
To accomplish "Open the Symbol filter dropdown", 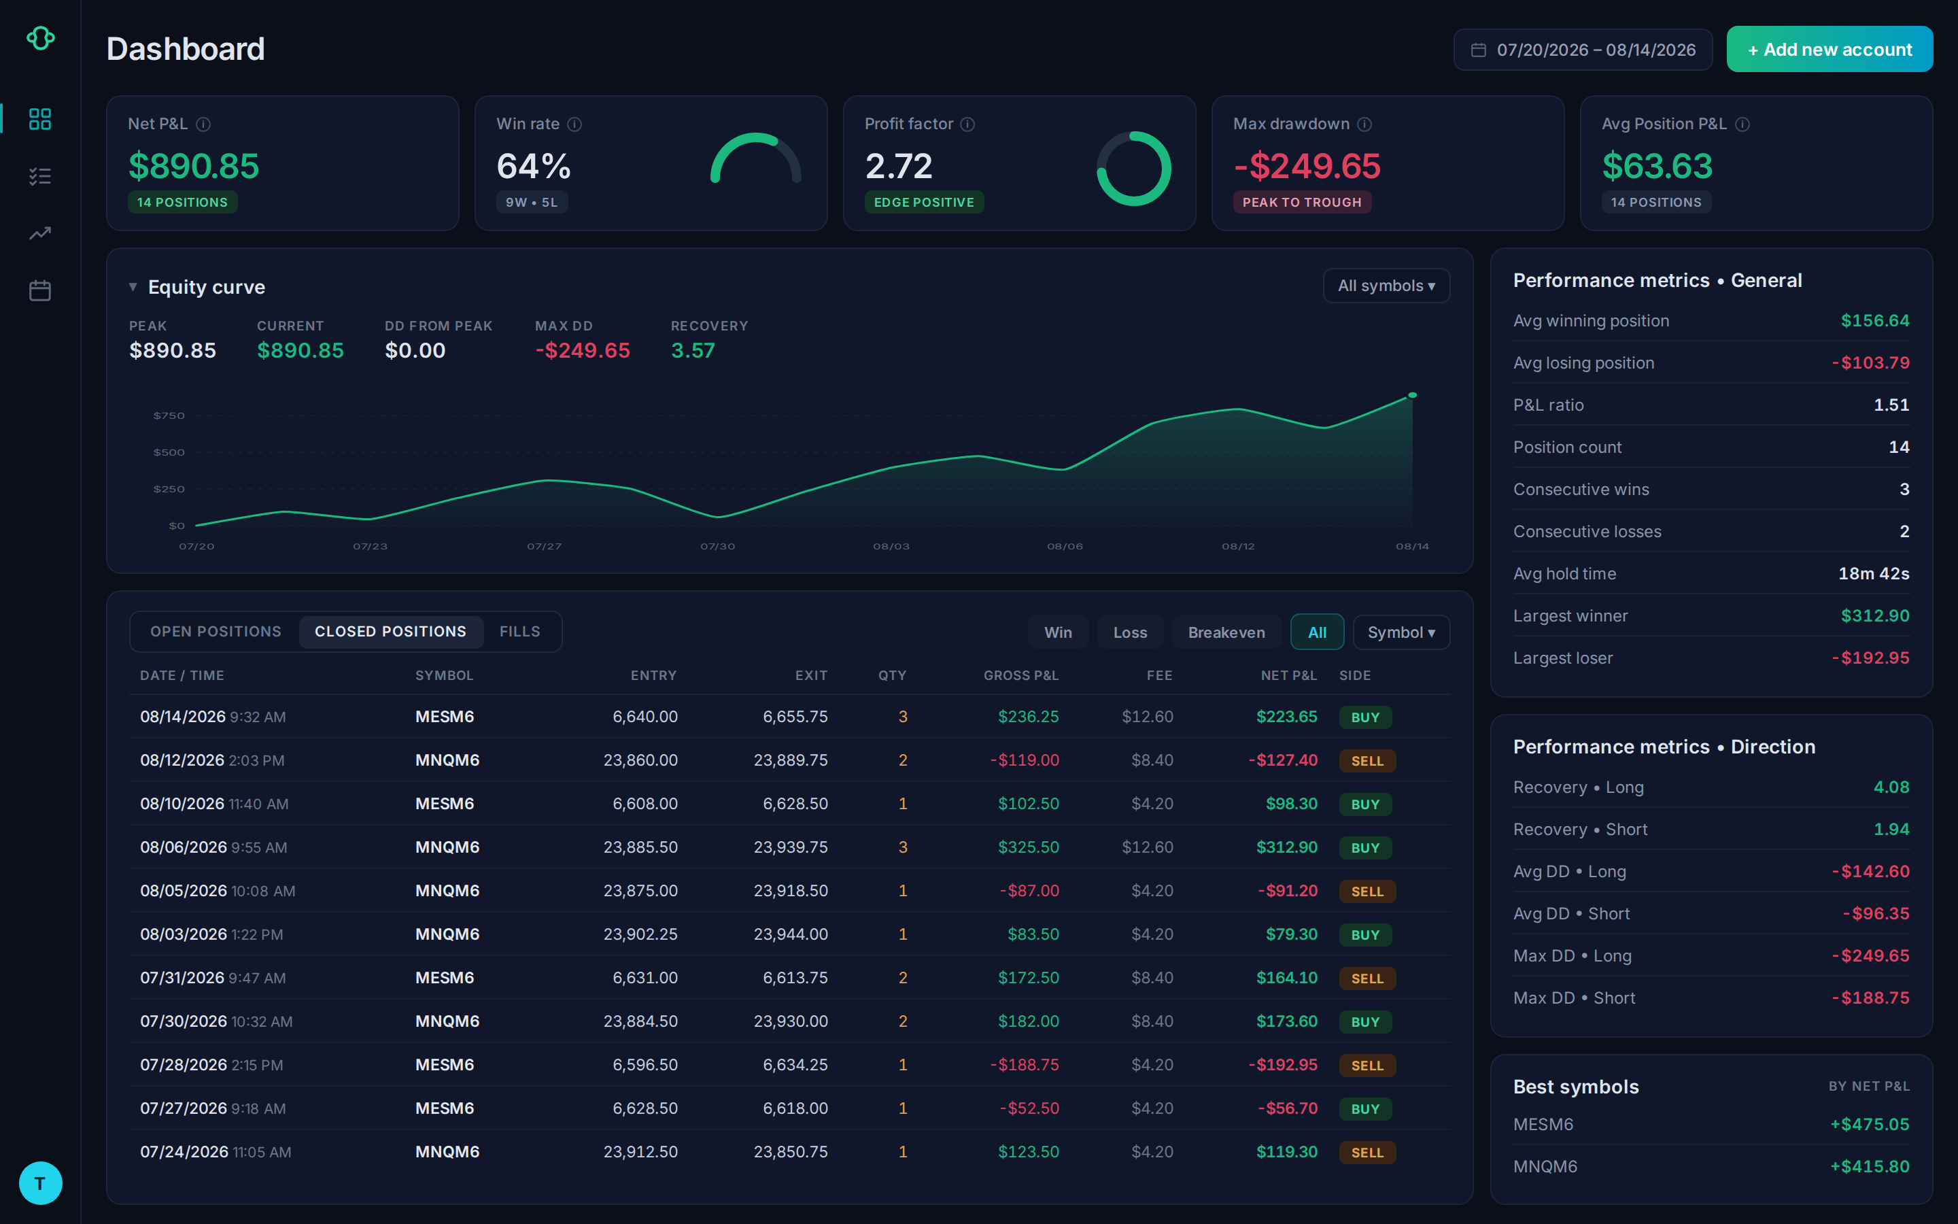I will 1401,632.
